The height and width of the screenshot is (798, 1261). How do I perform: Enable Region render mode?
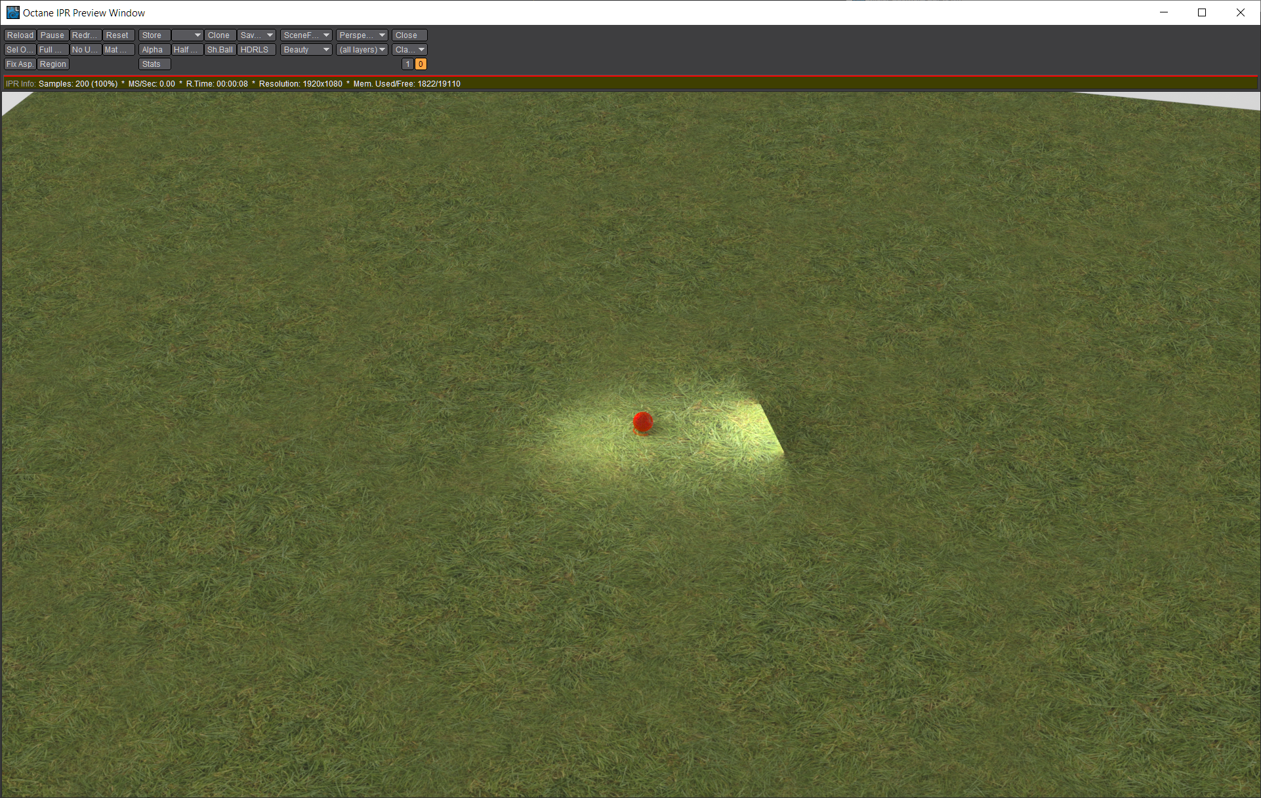point(52,64)
